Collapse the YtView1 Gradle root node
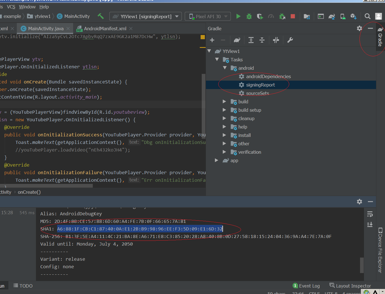 point(209,51)
